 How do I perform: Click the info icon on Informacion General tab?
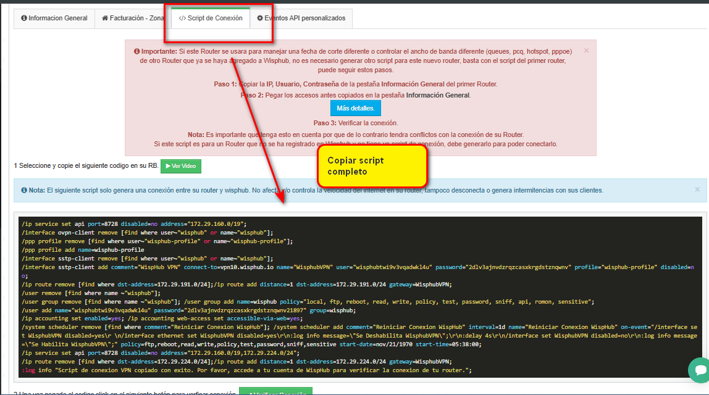[24, 19]
